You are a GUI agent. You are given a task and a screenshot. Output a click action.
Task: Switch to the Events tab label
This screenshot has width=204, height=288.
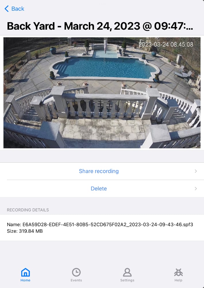(x=76, y=280)
